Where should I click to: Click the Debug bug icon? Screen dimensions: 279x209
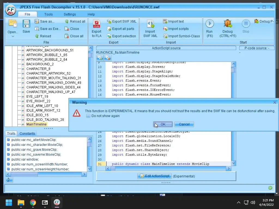[228, 23]
